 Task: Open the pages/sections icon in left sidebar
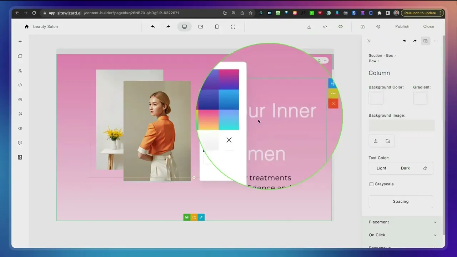(x=20, y=56)
